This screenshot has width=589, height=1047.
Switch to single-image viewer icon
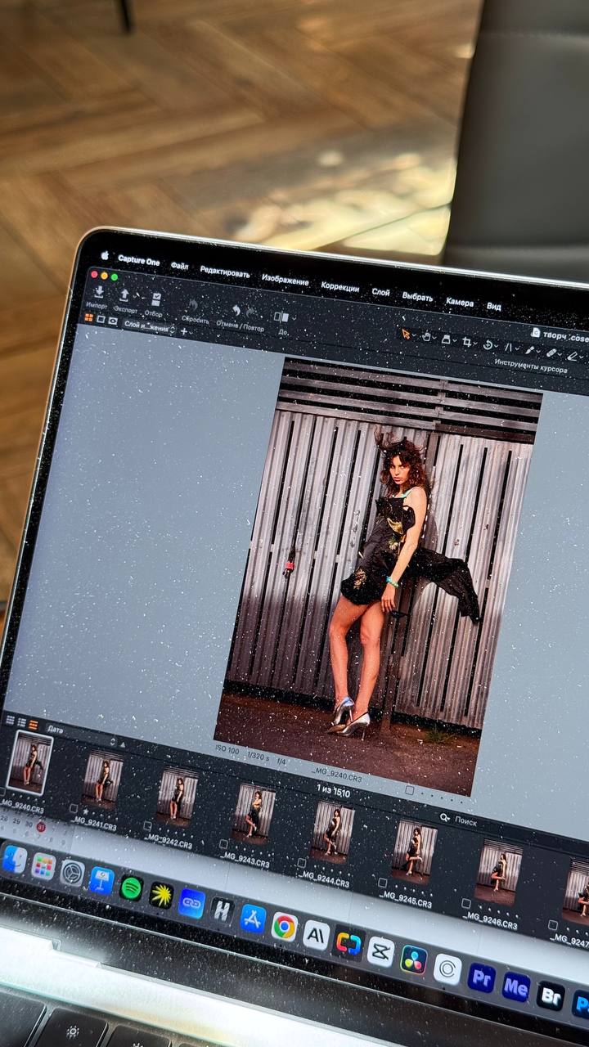(x=101, y=320)
